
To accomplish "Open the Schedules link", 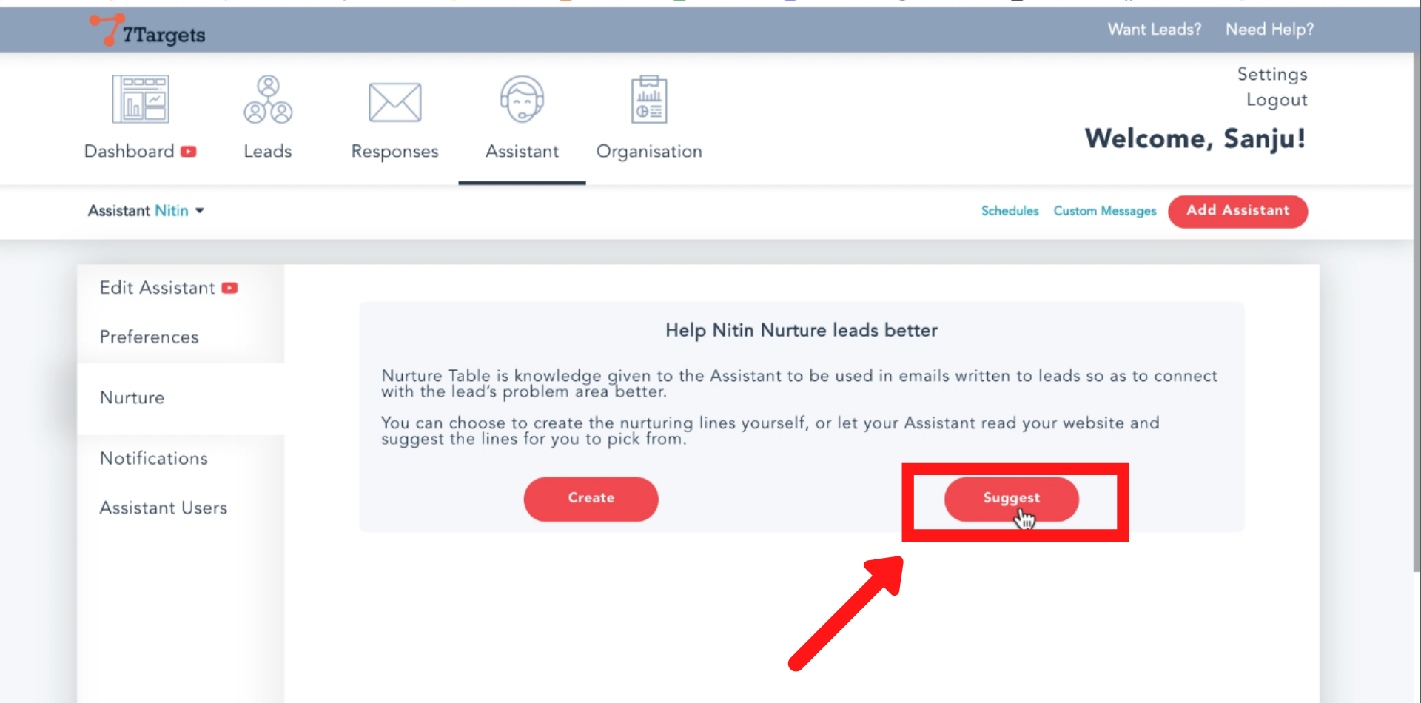I will click(1010, 211).
